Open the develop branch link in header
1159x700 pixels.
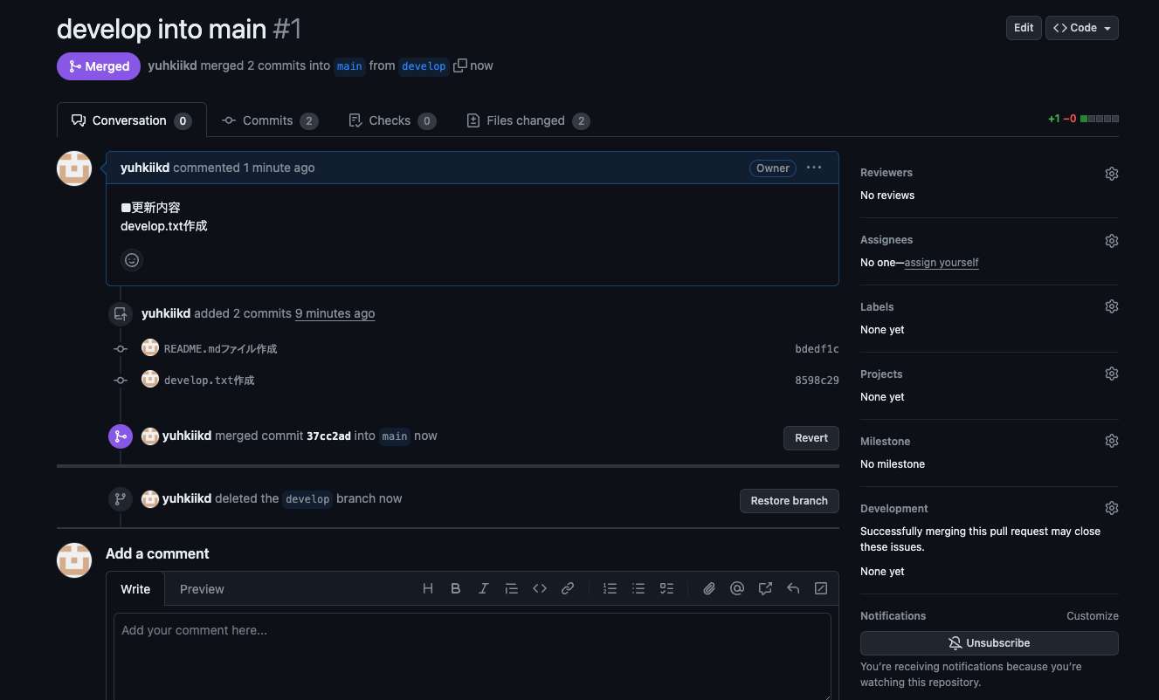coord(424,66)
